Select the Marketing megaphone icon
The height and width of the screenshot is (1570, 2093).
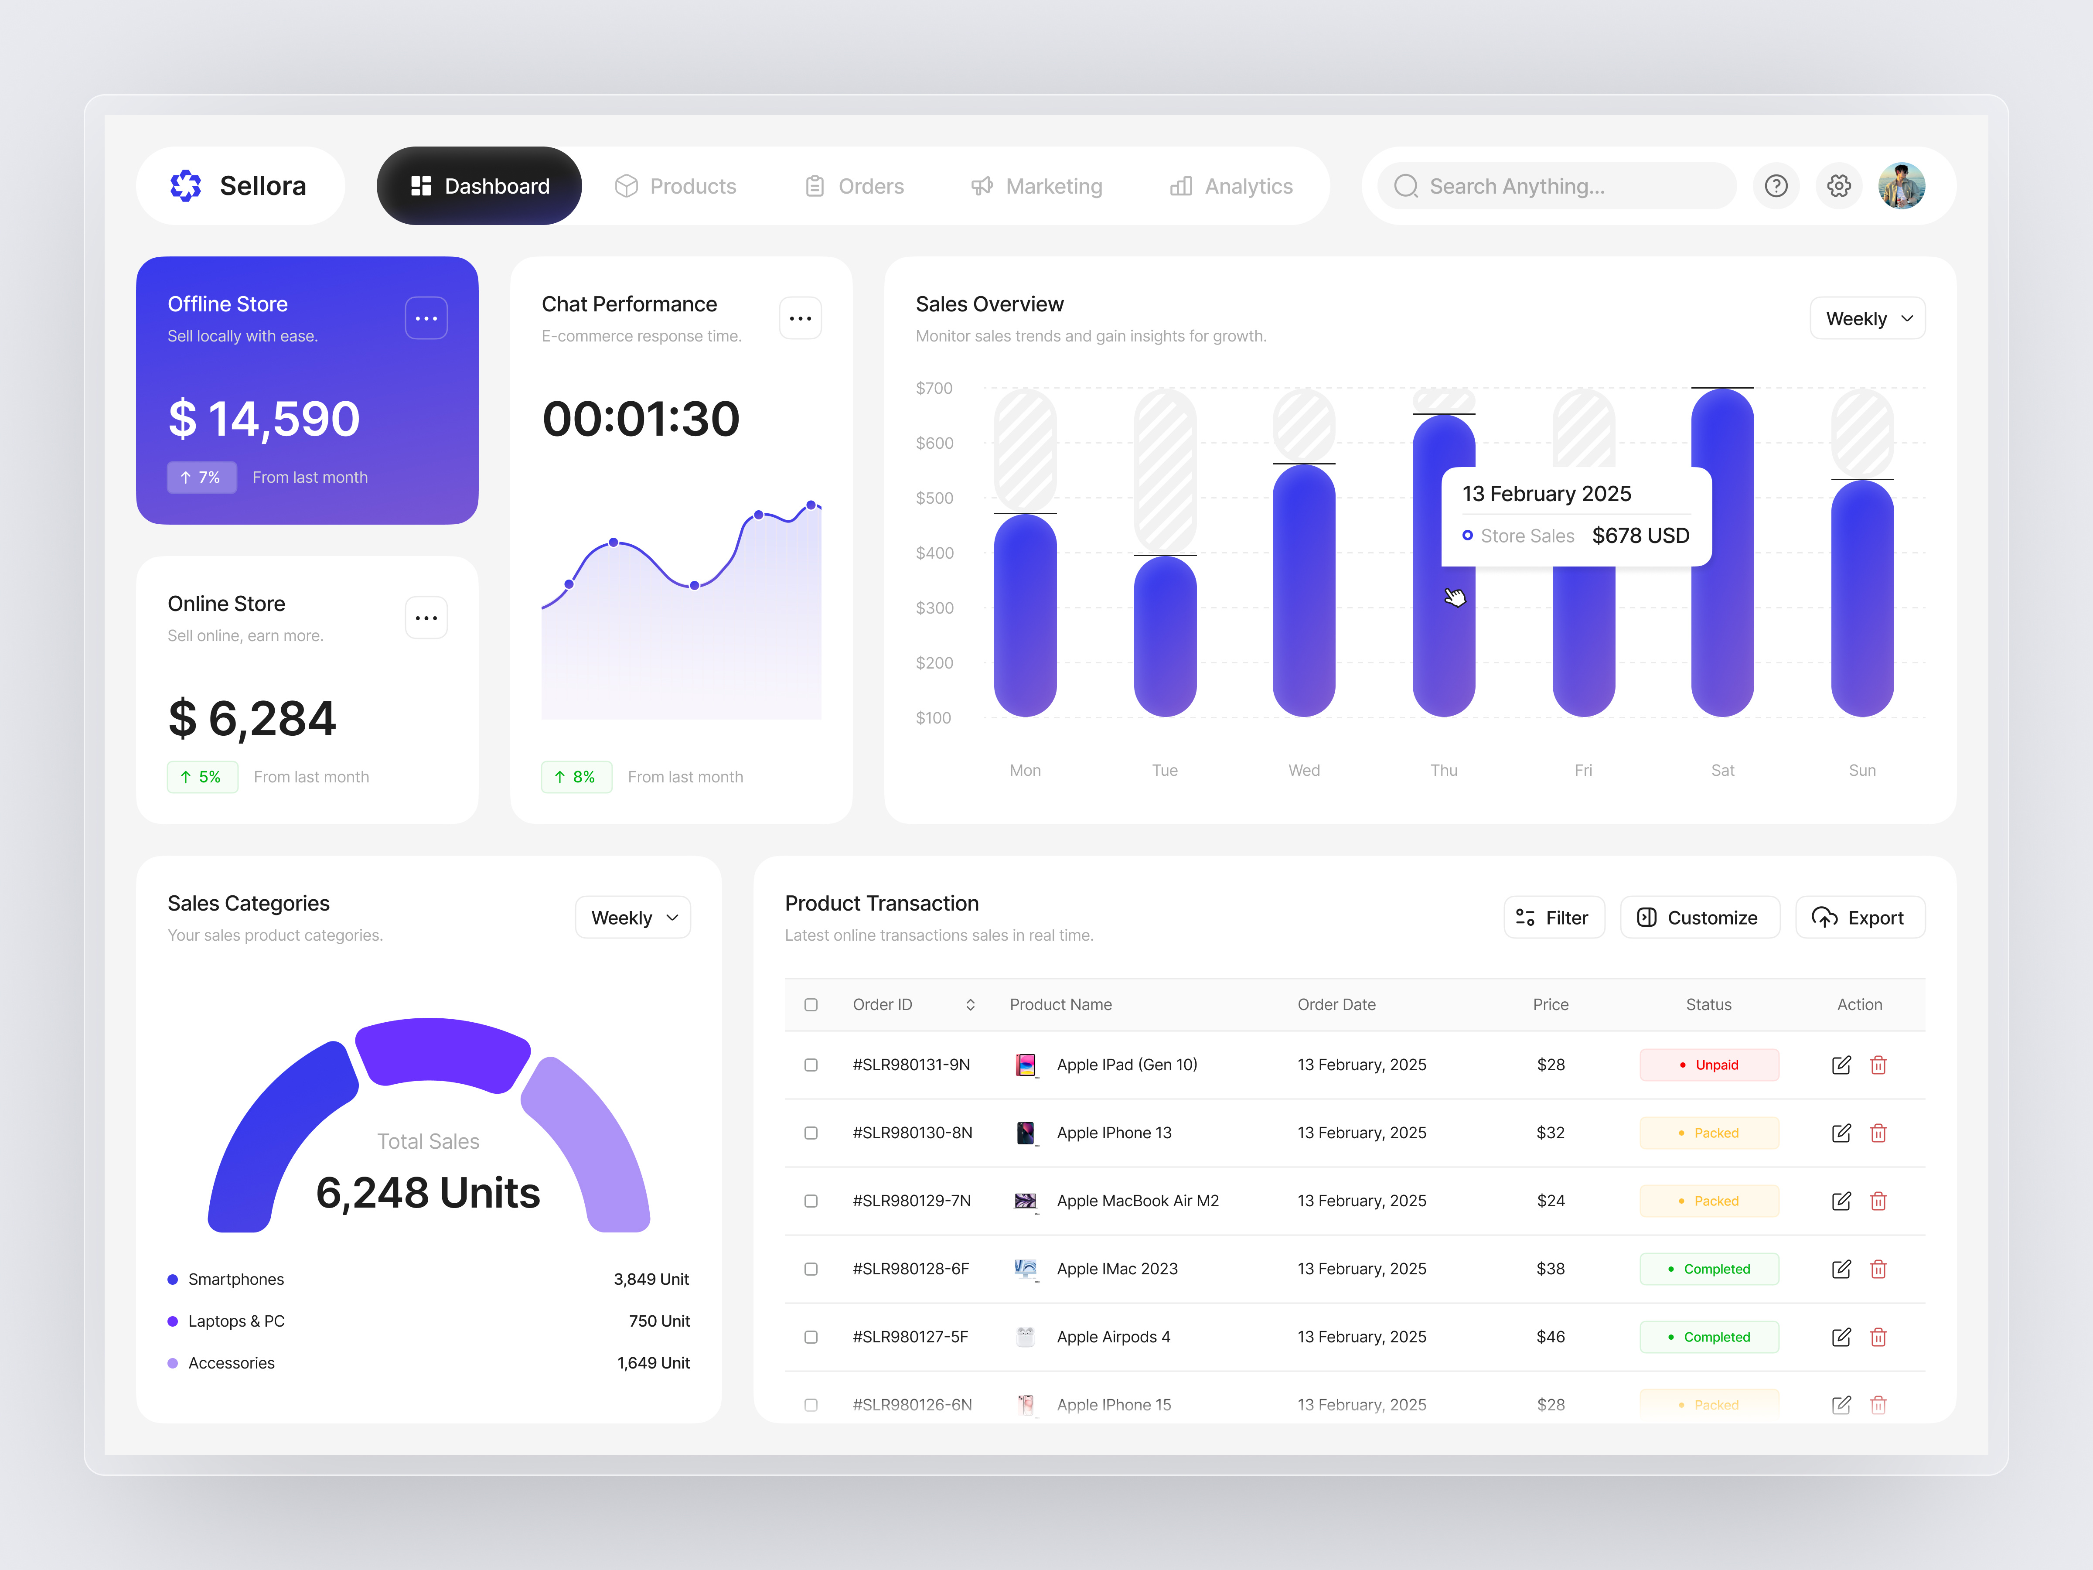coord(982,185)
